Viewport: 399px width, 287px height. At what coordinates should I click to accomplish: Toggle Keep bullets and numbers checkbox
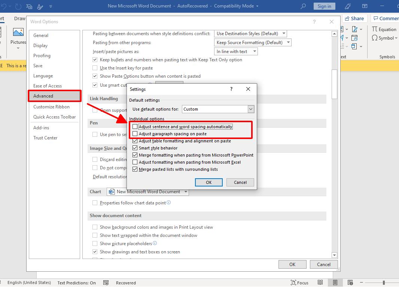click(95, 60)
